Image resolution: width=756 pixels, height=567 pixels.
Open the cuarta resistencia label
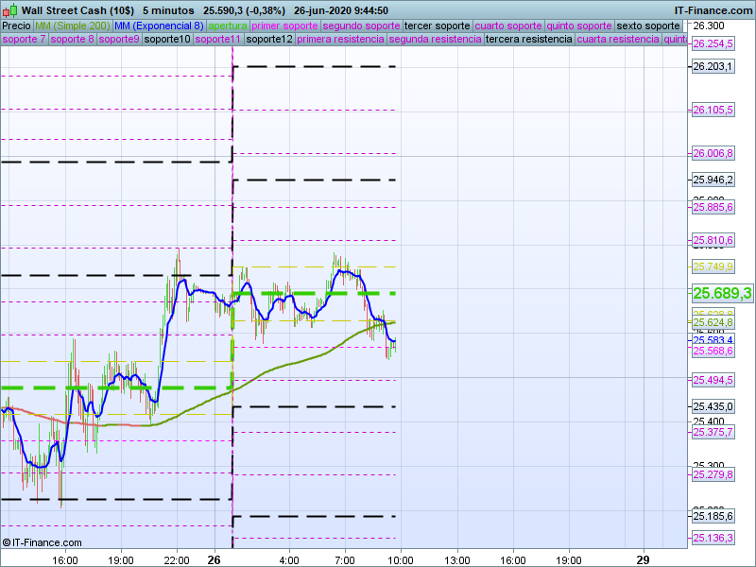coord(618,40)
